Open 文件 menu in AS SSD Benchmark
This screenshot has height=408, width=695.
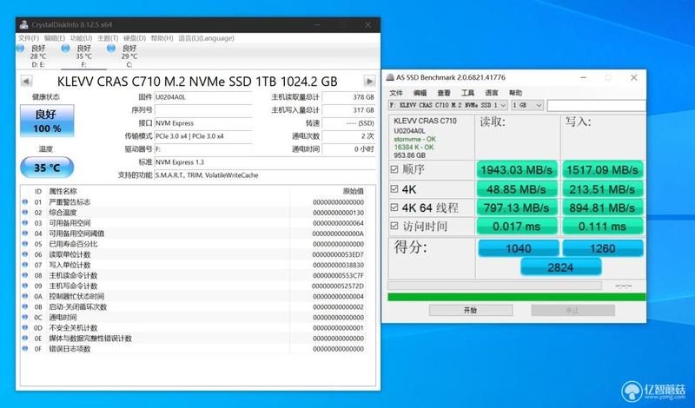click(396, 93)
